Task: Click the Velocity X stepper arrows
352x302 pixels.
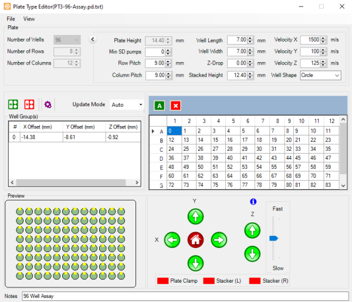Action: (x=323, y=40)
